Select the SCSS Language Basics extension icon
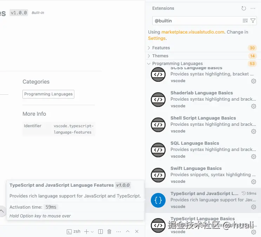The image size is (261, 237). (x=158, y=74)
